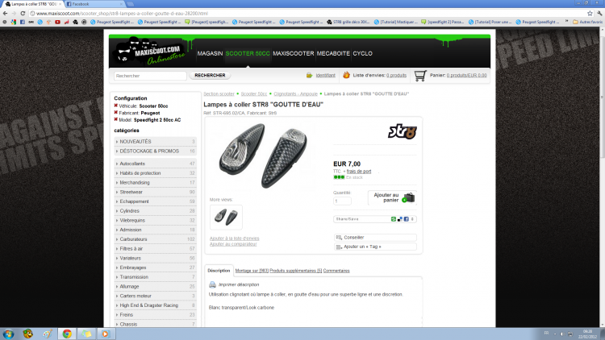The height and width of the screenshot is (340, 605).
Task: Expand the Autocollants category
Action: [x=117, y=164]
